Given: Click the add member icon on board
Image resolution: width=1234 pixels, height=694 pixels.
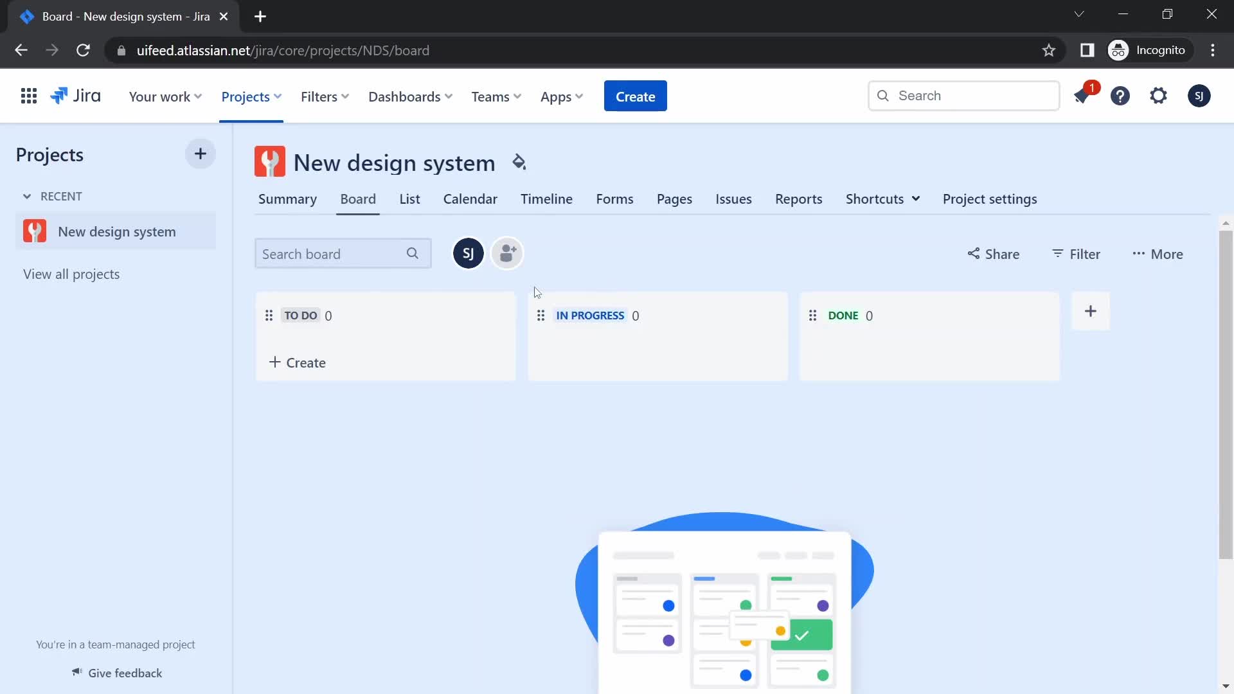Looking at the screenshot, I should click(507, 253).
